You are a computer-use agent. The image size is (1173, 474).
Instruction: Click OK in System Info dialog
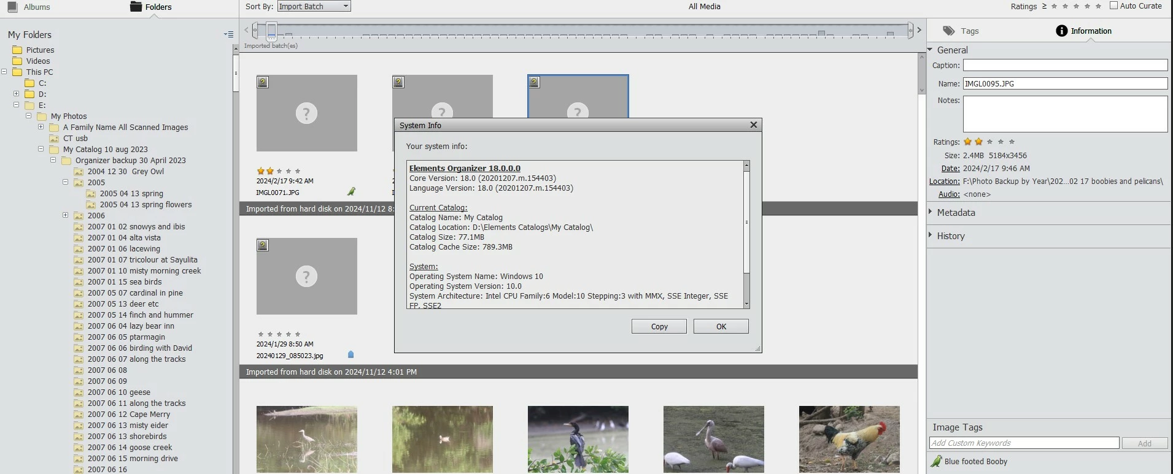pos(721,326)
